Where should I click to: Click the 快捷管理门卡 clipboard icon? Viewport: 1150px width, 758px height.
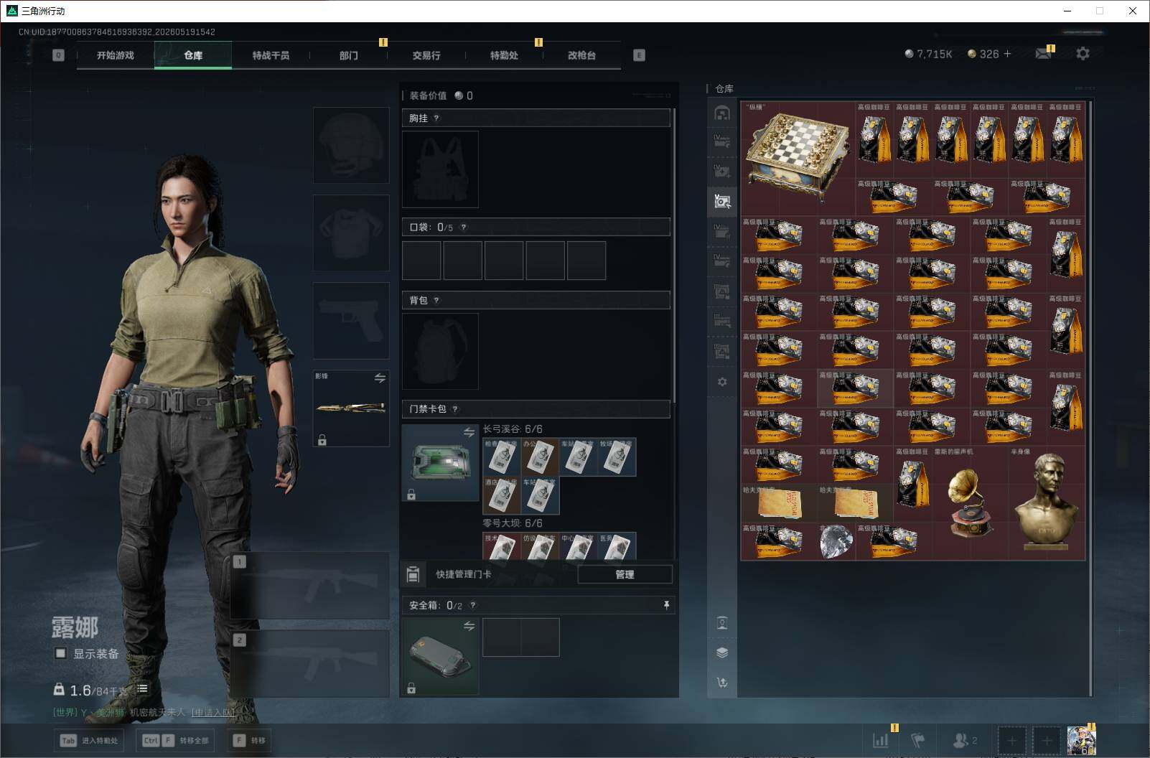(413, 574)
